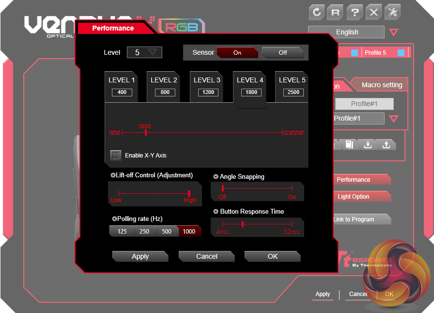Select the LEVEL 1 tab
Image resolution: width=434 pixels, height=313 pixels.
coord(122,87)
